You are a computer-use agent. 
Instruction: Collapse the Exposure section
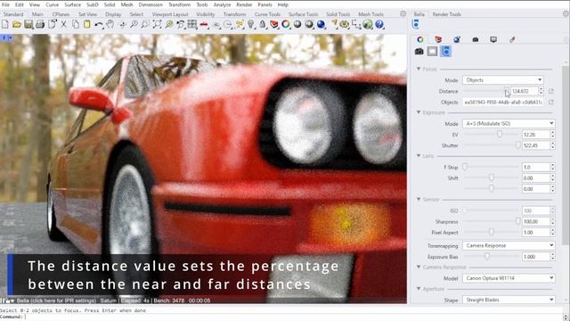coord(419,112)
